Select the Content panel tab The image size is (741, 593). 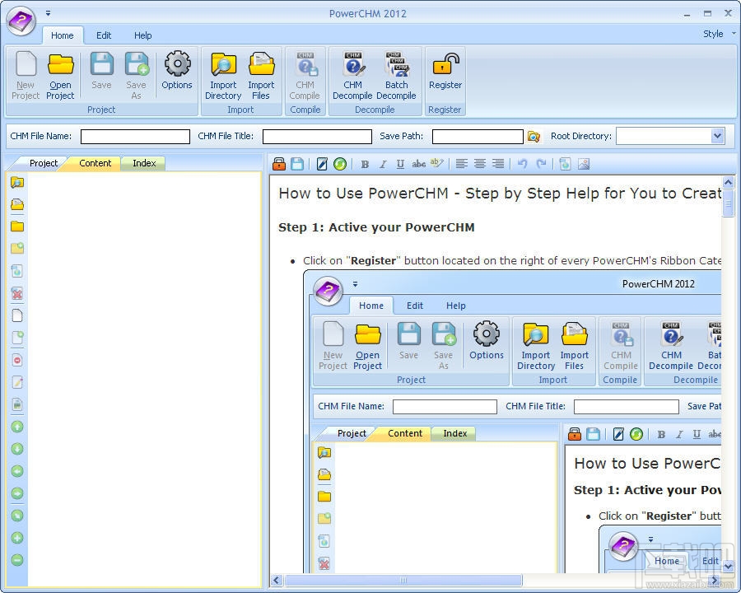(x=95, y=163)
